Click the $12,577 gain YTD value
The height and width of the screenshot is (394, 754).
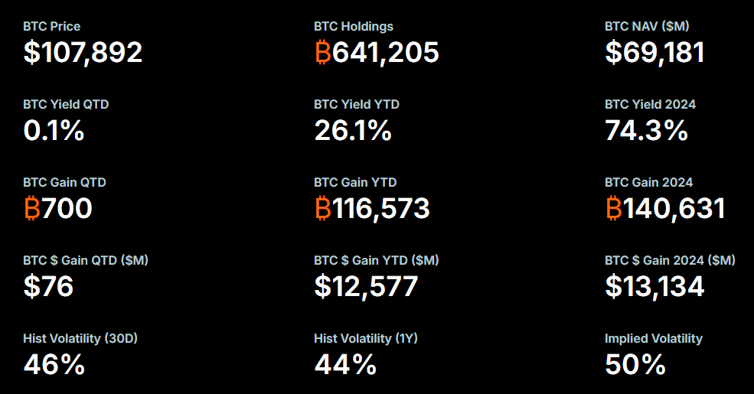366,286
